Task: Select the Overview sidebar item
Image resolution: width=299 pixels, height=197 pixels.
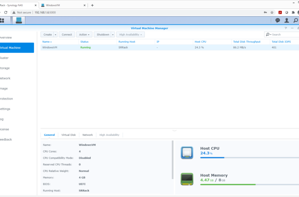Action: coord(17,37)
